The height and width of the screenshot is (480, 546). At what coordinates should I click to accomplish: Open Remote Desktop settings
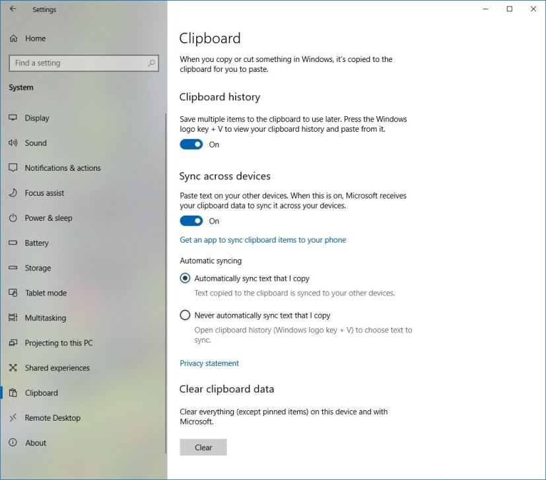[x=14, y=417]
